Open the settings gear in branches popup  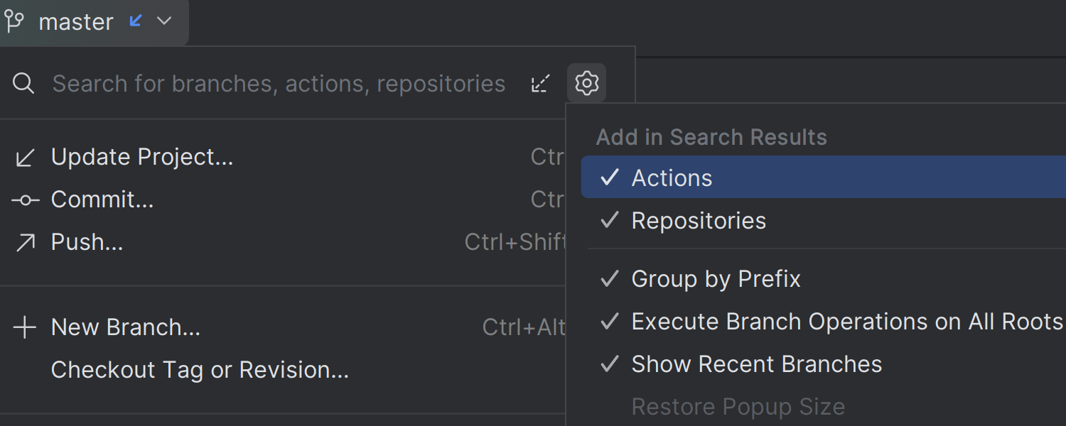point(586,84)
